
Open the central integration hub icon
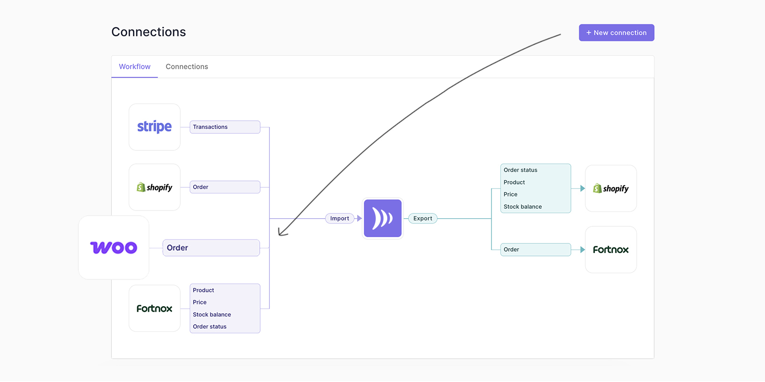[x=382, y=218]
